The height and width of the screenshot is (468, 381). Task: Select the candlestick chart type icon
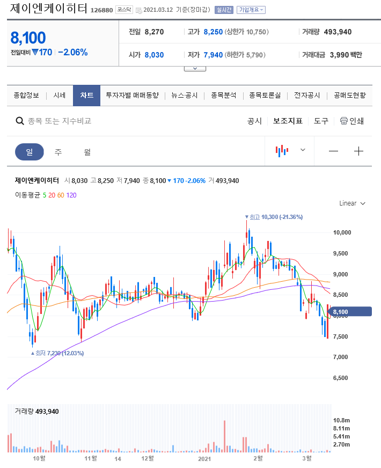click(282, 151)
